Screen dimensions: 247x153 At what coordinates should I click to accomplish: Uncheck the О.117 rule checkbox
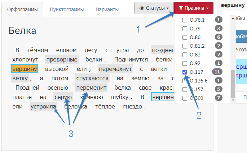(x=185, y=72)
